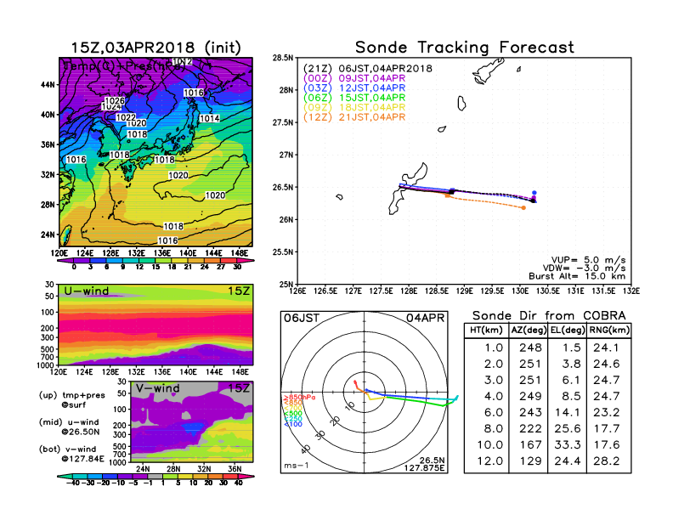Image resolution: width=673 pixels, height=520 pixels.
Task: Click the '15Z,03APR2018 (init)' title
Action: 156,48
